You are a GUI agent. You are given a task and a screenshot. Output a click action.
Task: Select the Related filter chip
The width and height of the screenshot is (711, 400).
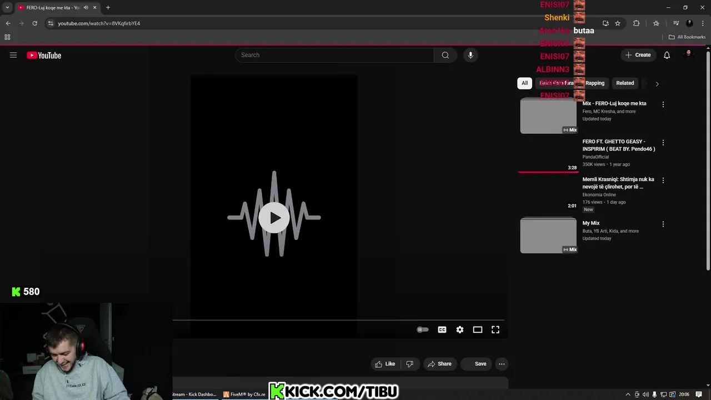pyautogui.click(x=625, y=83)
